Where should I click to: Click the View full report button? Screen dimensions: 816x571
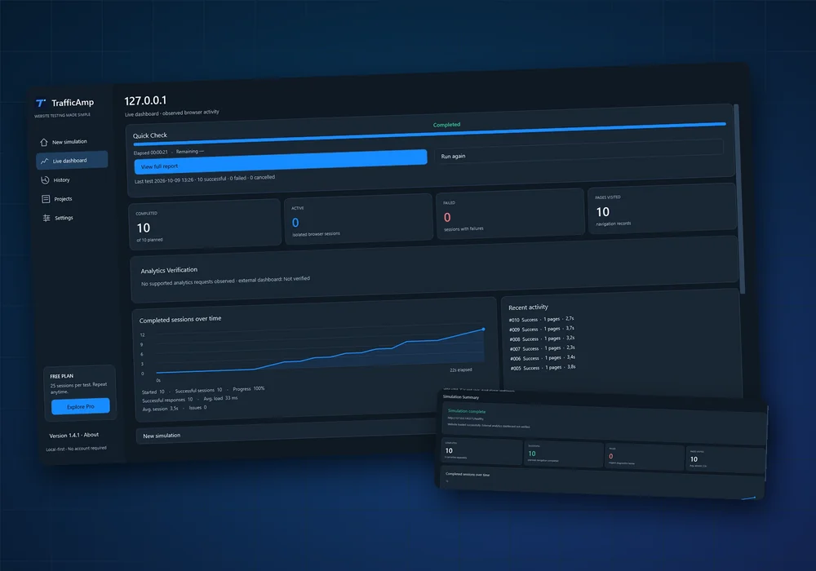[x=281, y=162]
